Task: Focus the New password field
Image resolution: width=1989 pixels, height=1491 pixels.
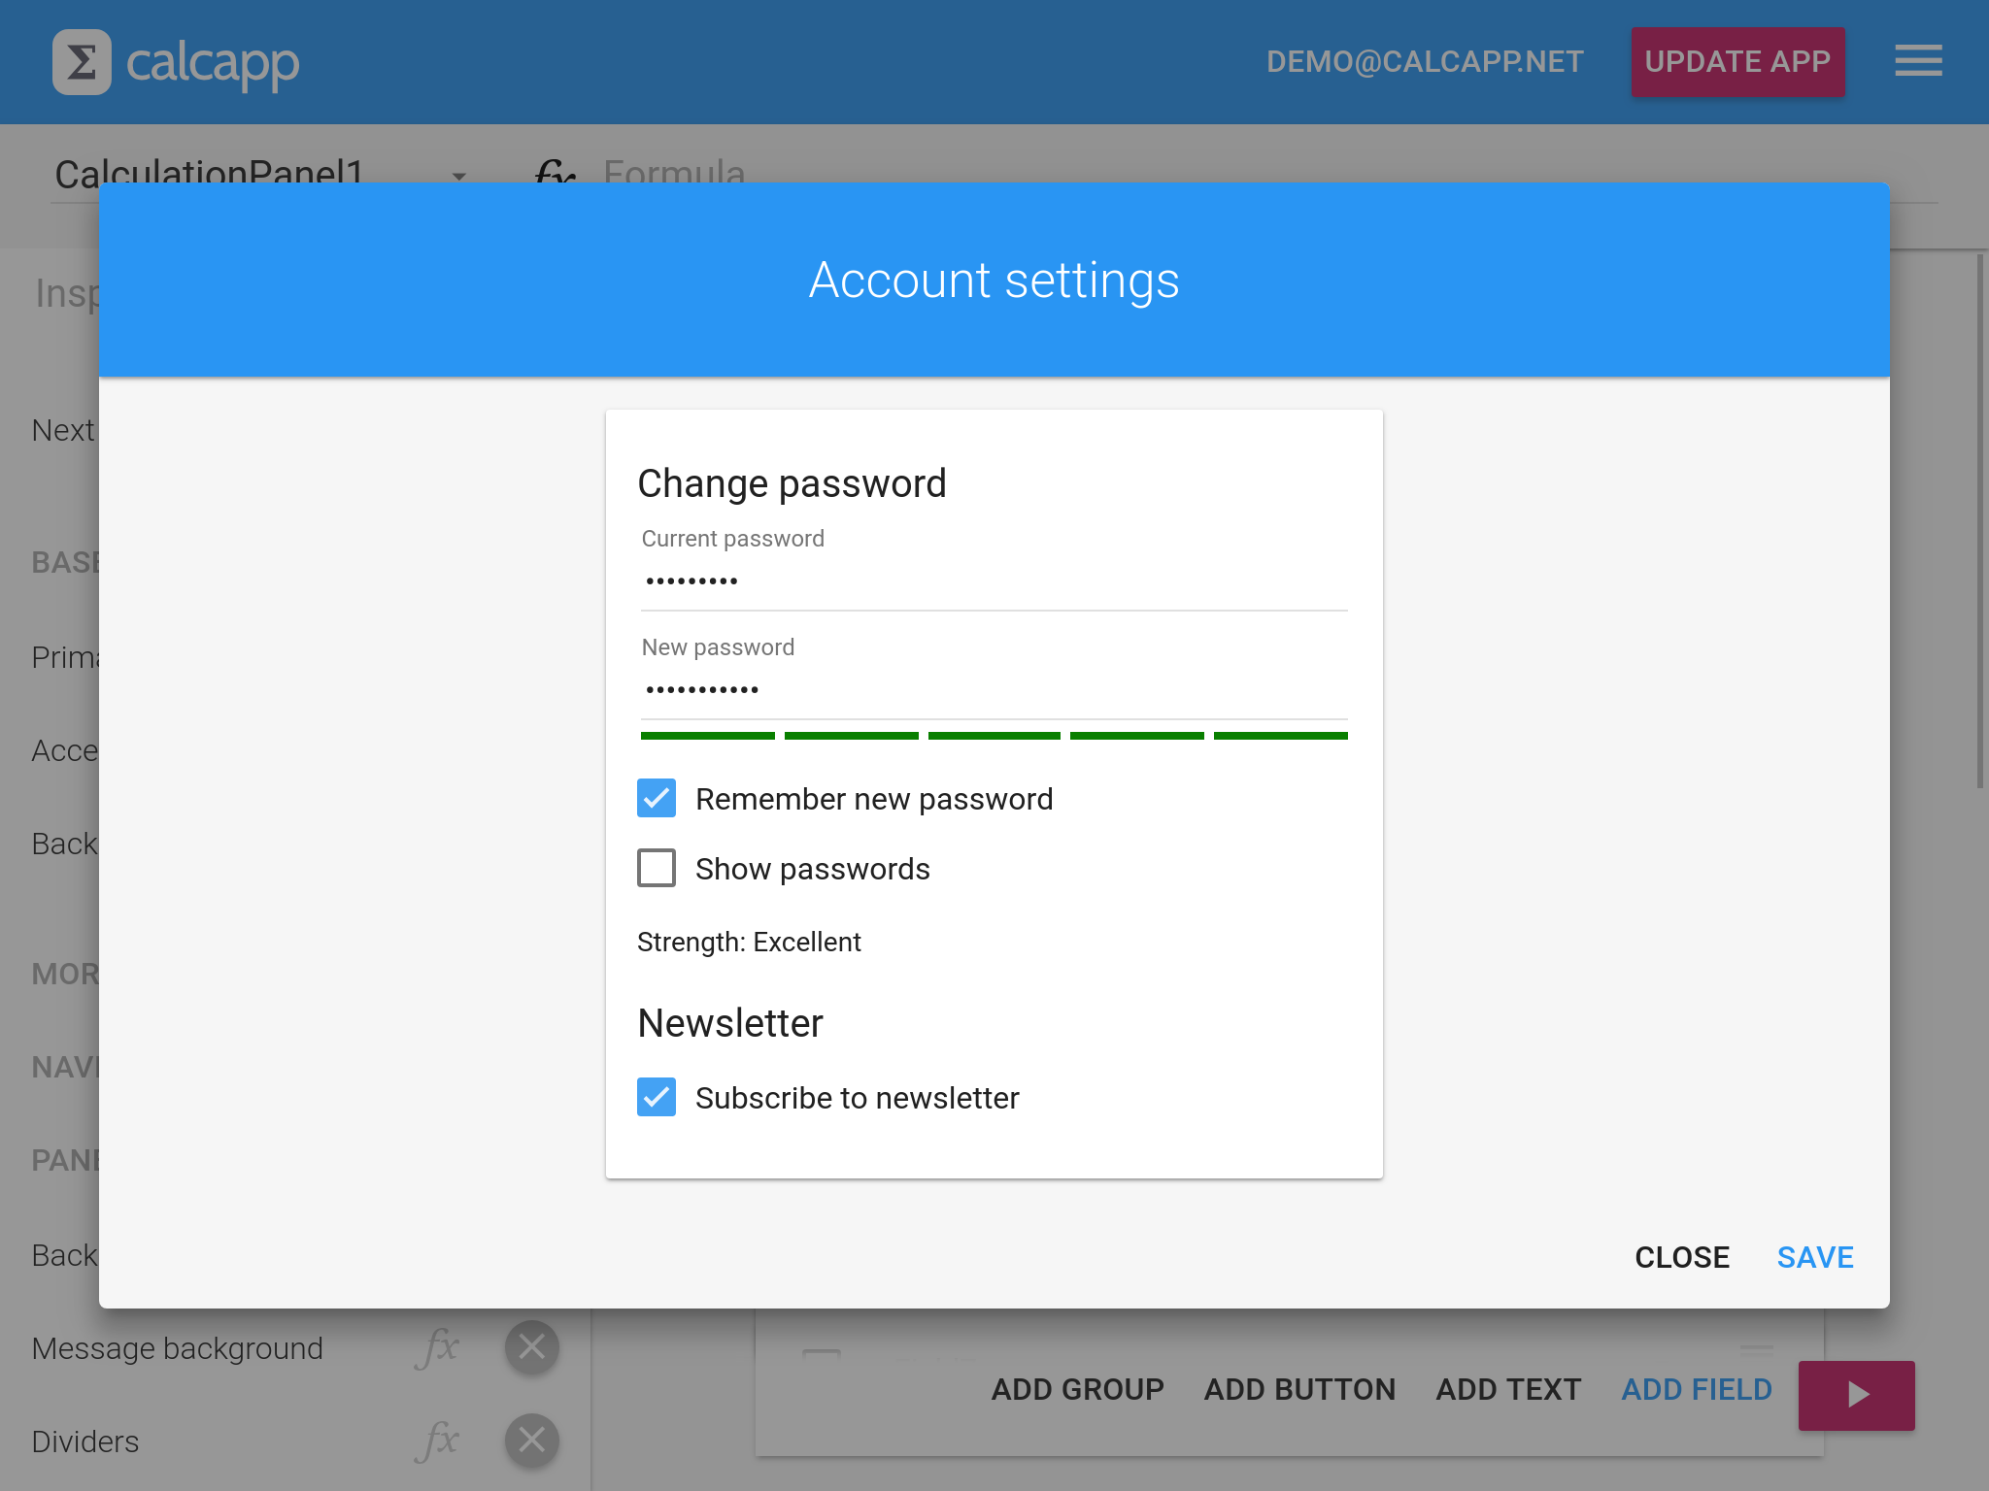Action: 993,691
